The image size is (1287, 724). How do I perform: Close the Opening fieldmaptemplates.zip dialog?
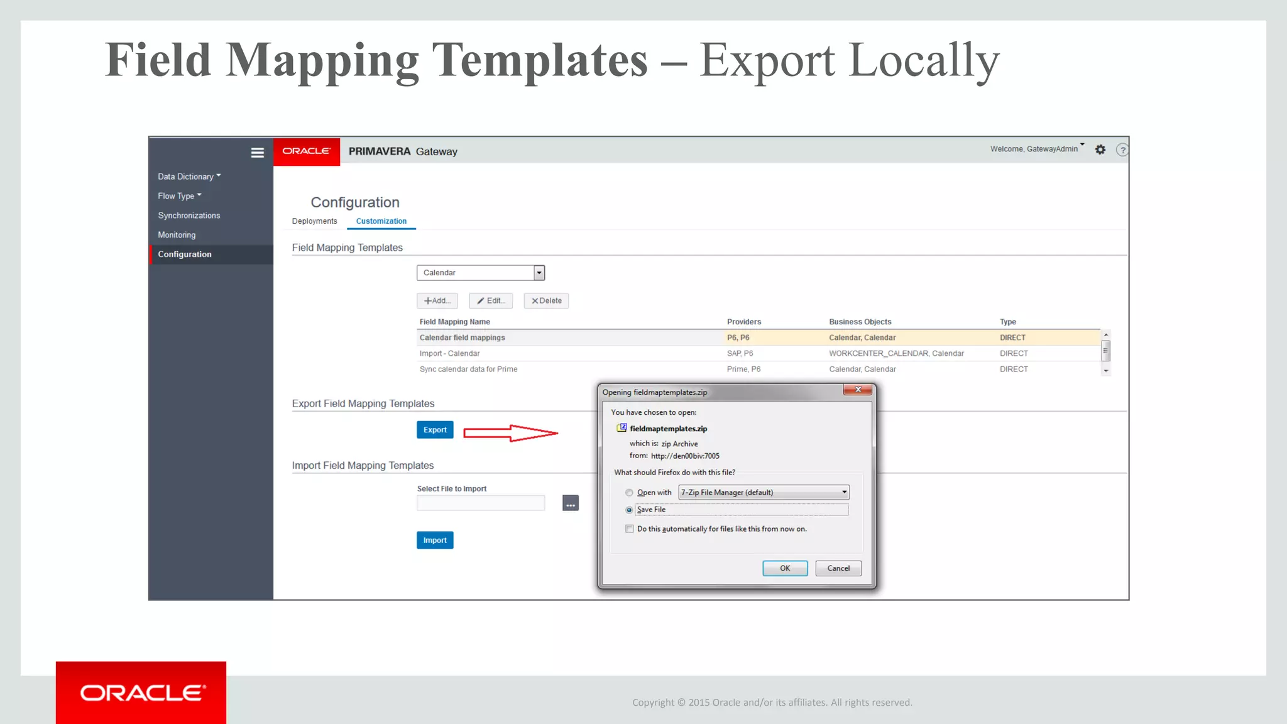coord(858,390)
